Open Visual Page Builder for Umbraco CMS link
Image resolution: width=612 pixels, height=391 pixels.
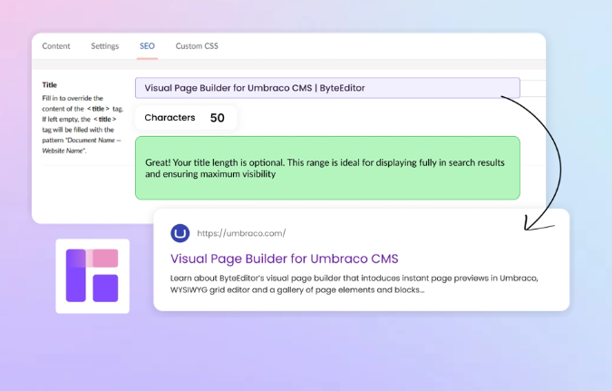point(284,259)
